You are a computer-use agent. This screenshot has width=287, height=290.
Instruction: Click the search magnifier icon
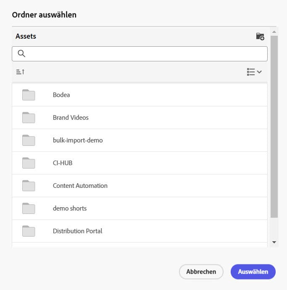coord(21,54)
